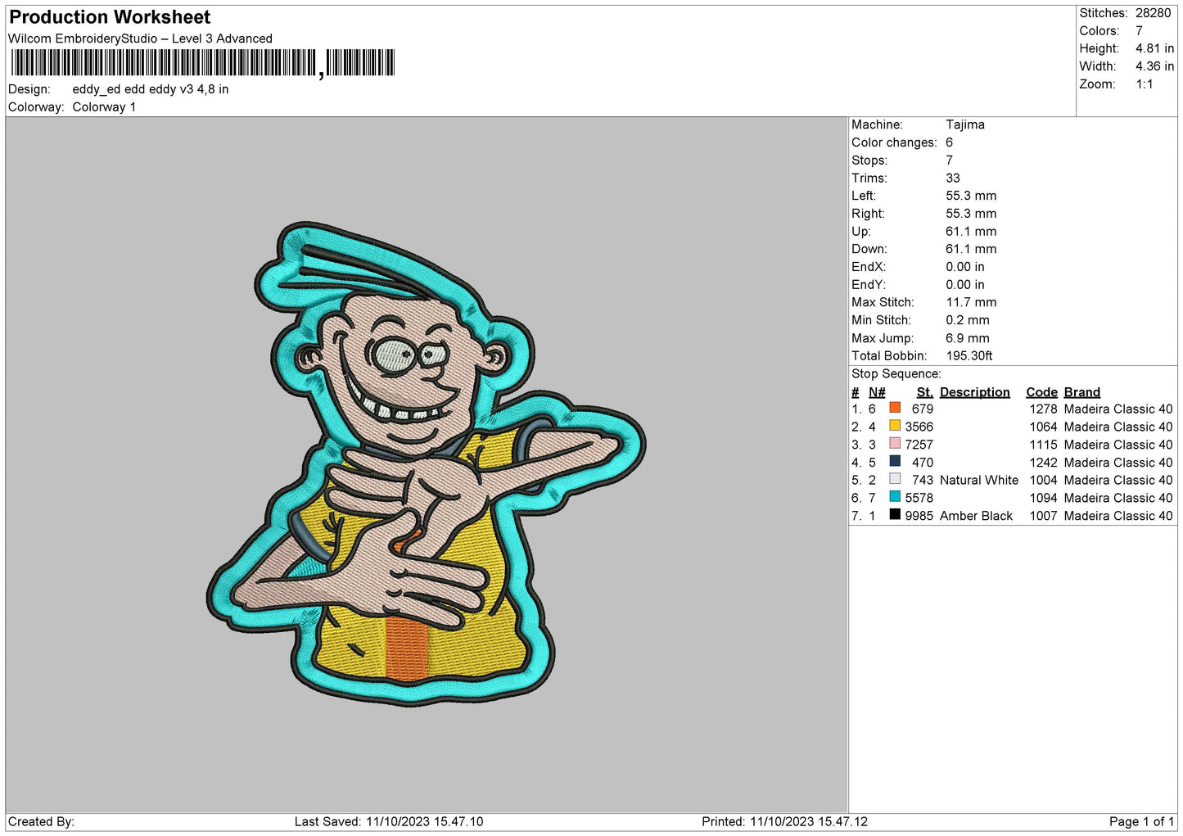Click the Colorway 1 value

click(x=104, y=107)
